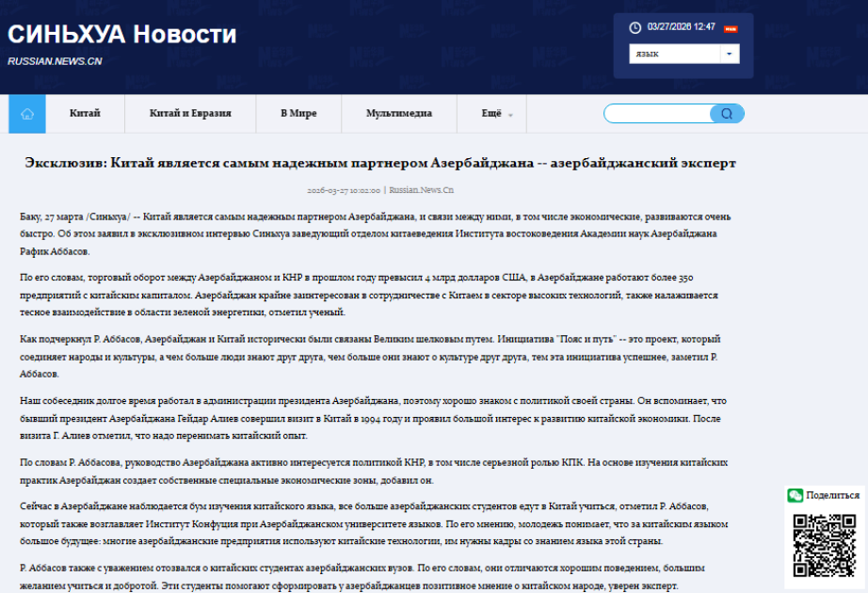Click the magnifier search button
Viewport: 868px width, 593px height.
click(x=727, y=114)
